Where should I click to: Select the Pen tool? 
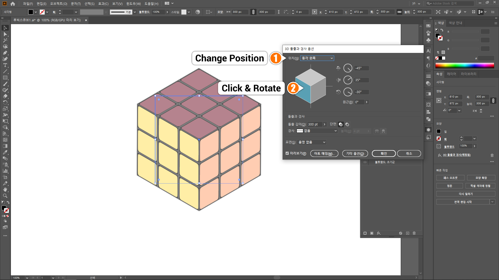point(5,53)
